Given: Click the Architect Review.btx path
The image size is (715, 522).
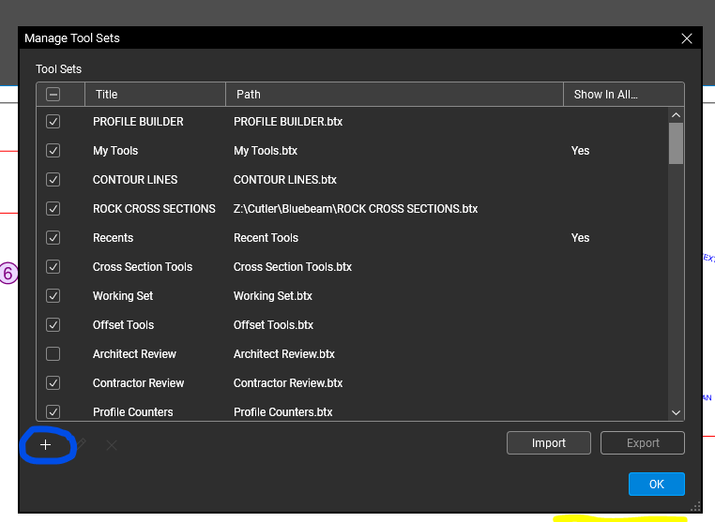Looking at the screenshot, I should tap(284, 354).
